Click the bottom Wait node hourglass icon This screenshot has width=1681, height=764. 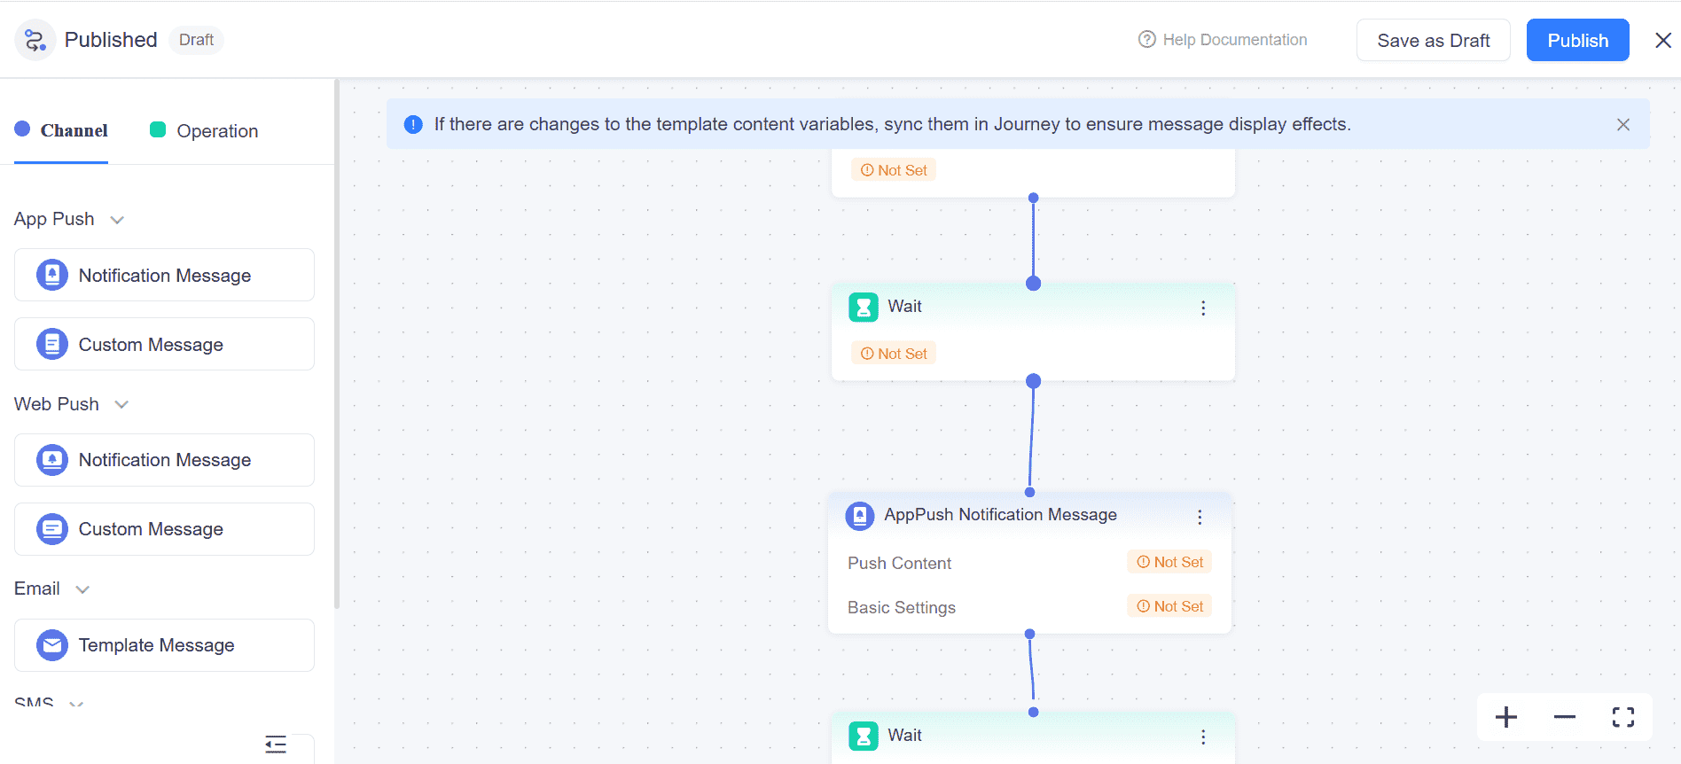(x=864, y=736)
